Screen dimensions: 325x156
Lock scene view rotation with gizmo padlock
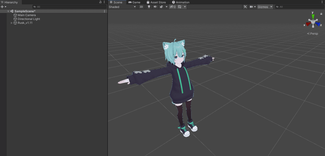pos(321,13)
